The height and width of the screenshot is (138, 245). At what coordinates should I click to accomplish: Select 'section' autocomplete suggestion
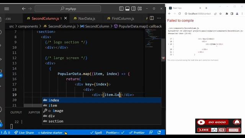pyautogui.click(x=102, y=121)
